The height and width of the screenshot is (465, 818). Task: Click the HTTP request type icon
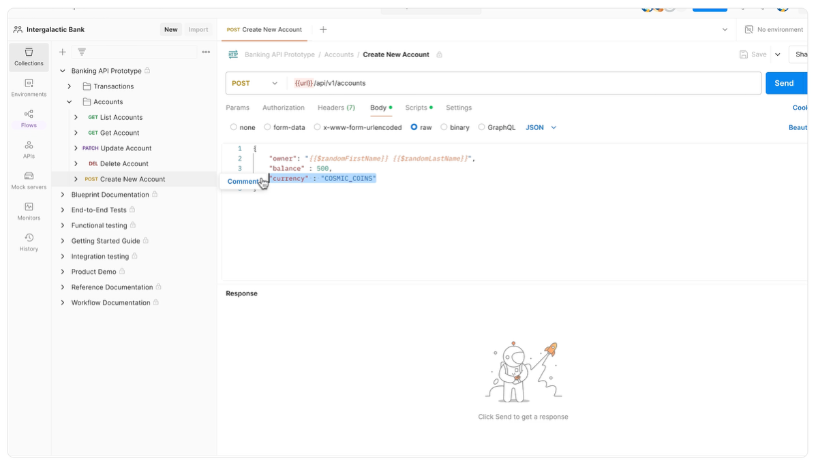coord(233,54)
